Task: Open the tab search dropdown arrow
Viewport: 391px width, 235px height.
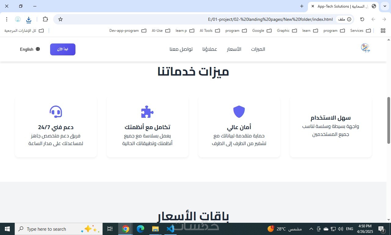Action: coord(385,6)
